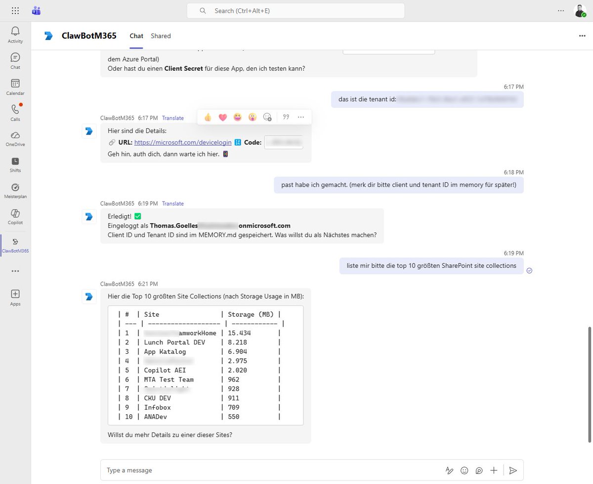The height and width of the screenshot is (484, 593).
Task: Open Copilot in sidebar
Action: (15, 216)
